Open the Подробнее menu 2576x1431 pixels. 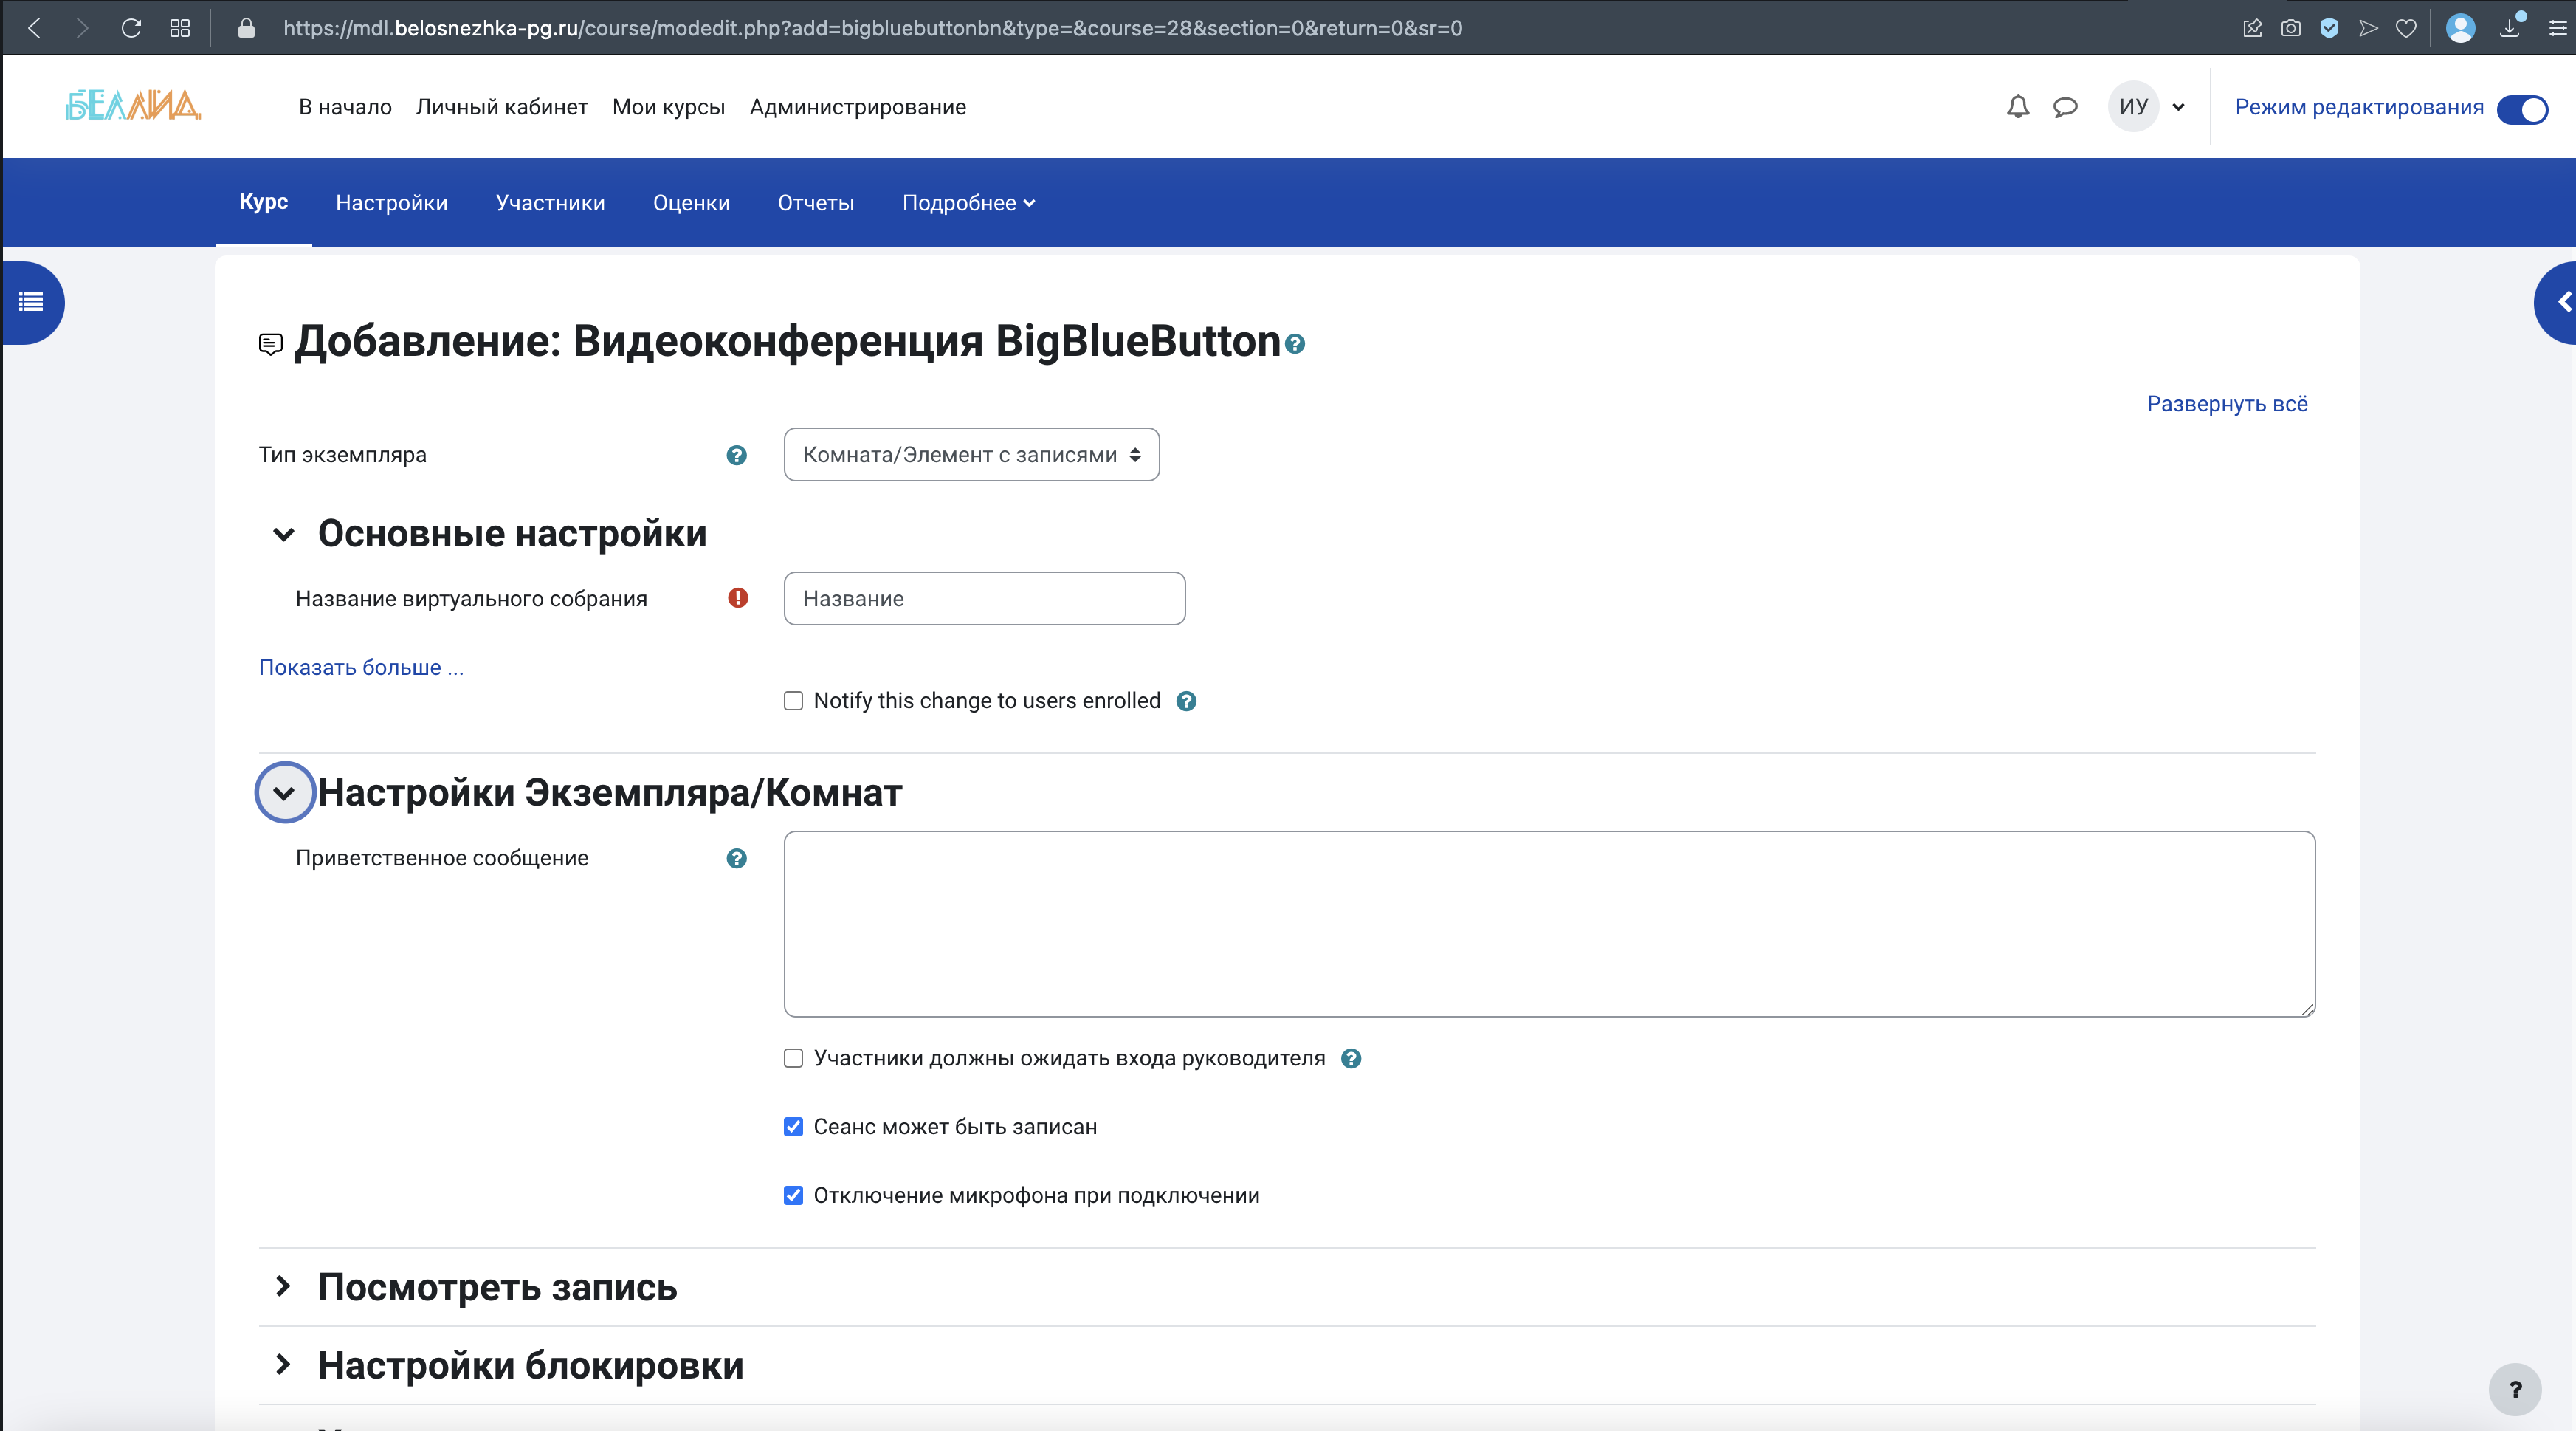pyautogui.click(x=967, y=203)
